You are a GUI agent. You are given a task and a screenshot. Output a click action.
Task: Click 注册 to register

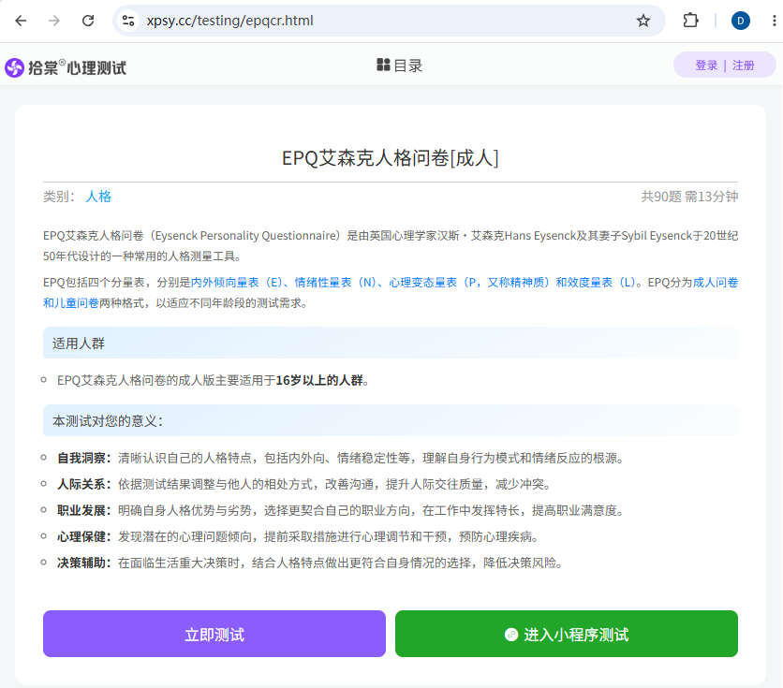tap(743, 66)
